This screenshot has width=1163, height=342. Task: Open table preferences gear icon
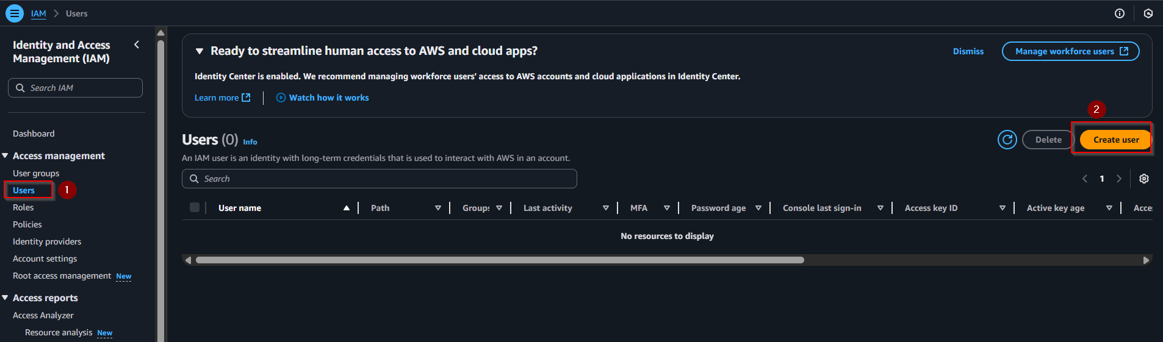[x=1144, y=179]
